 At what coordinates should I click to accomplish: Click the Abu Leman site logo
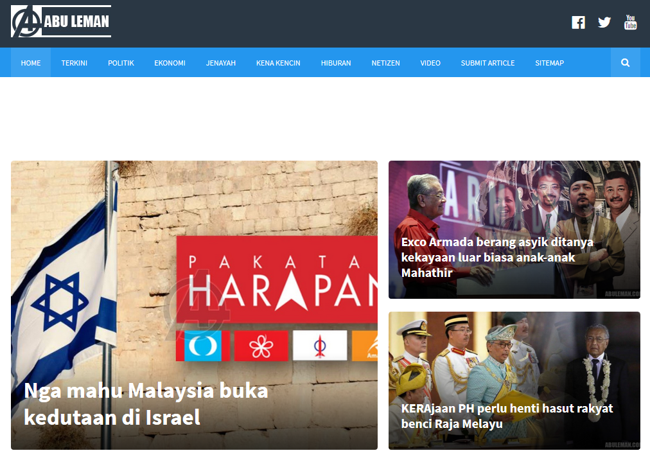pyautogui.click(x=61, y=22)
